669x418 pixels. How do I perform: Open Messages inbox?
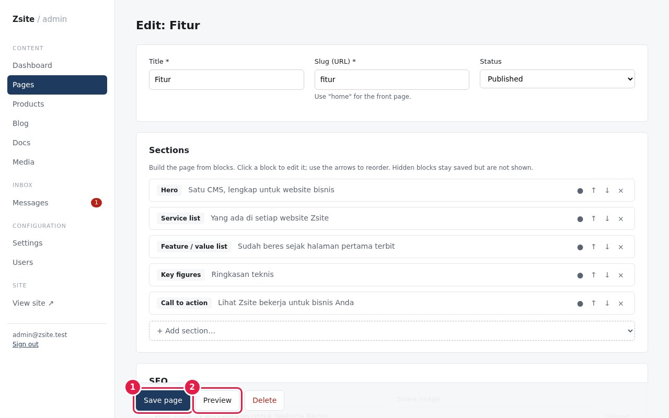pyautogui.click(x=57, y=203)
